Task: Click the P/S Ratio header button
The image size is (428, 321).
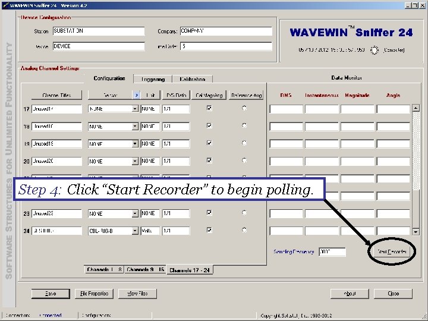Action: click(176, 95)
